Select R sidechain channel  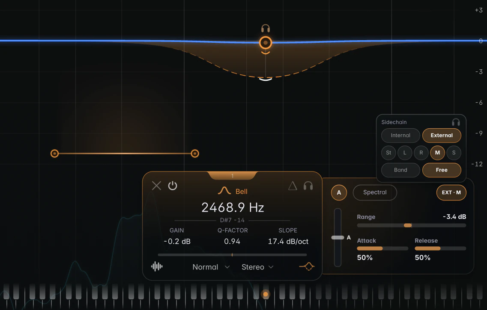(421, 153)
